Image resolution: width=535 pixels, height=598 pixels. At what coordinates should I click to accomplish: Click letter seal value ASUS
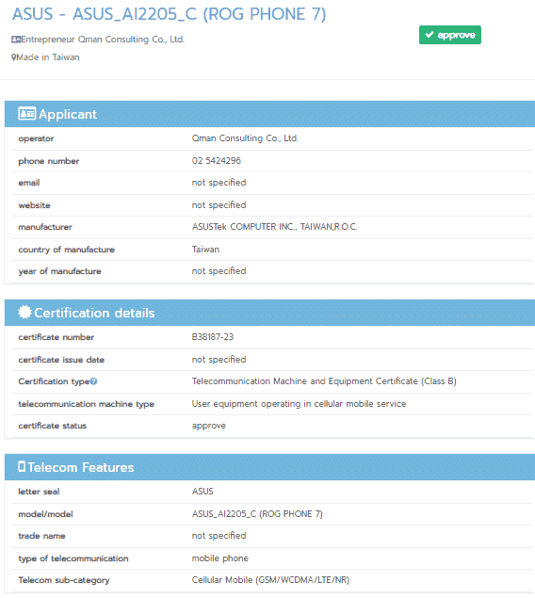pyautogui.click(x=203, y=492)
